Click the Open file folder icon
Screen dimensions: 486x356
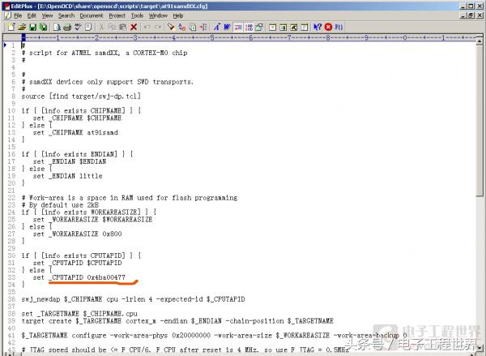tap(22, 27)
